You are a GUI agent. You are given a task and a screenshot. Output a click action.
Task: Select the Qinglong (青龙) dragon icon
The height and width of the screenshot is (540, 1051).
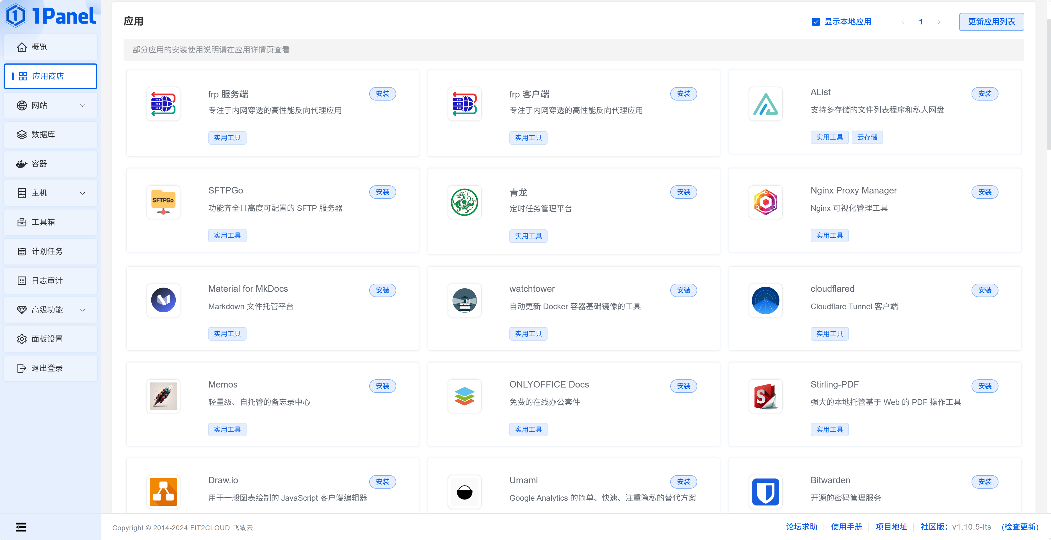[464, 202]
